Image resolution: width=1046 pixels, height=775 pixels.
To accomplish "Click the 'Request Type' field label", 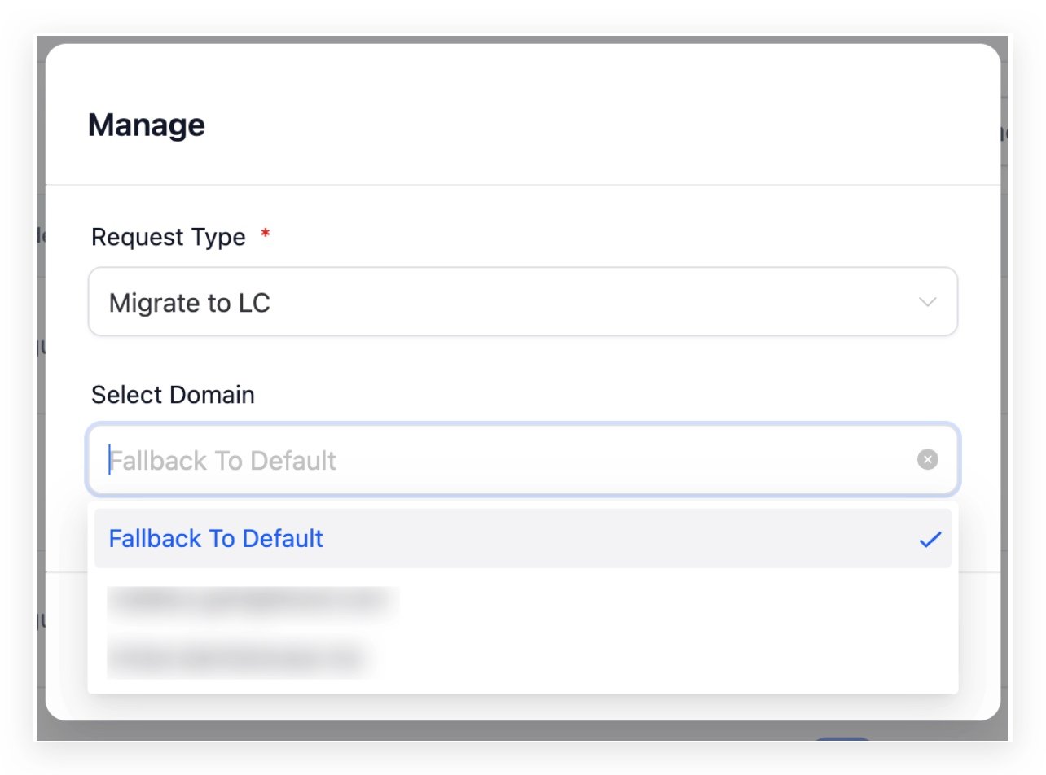I will [x=168, y=237].
